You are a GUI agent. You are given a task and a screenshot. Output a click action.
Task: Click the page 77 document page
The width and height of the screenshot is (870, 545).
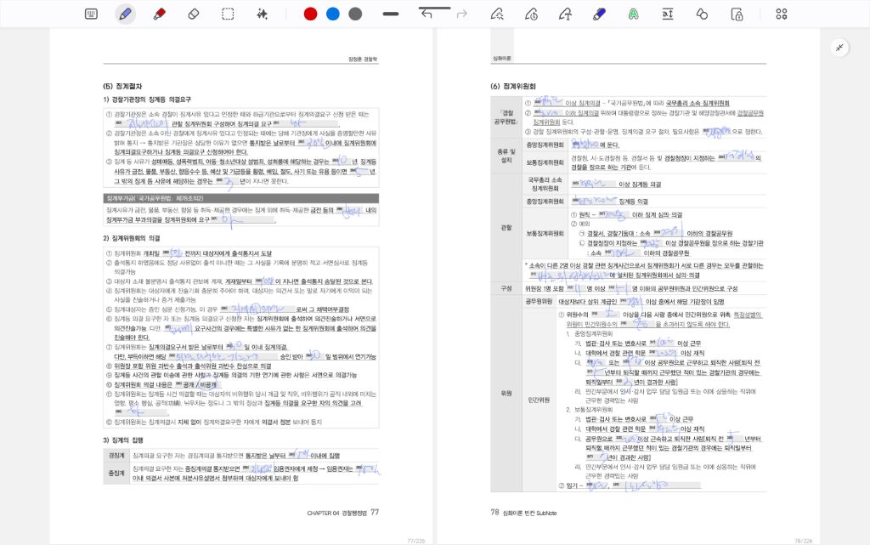pyautogui.click(x=240, y=281)
